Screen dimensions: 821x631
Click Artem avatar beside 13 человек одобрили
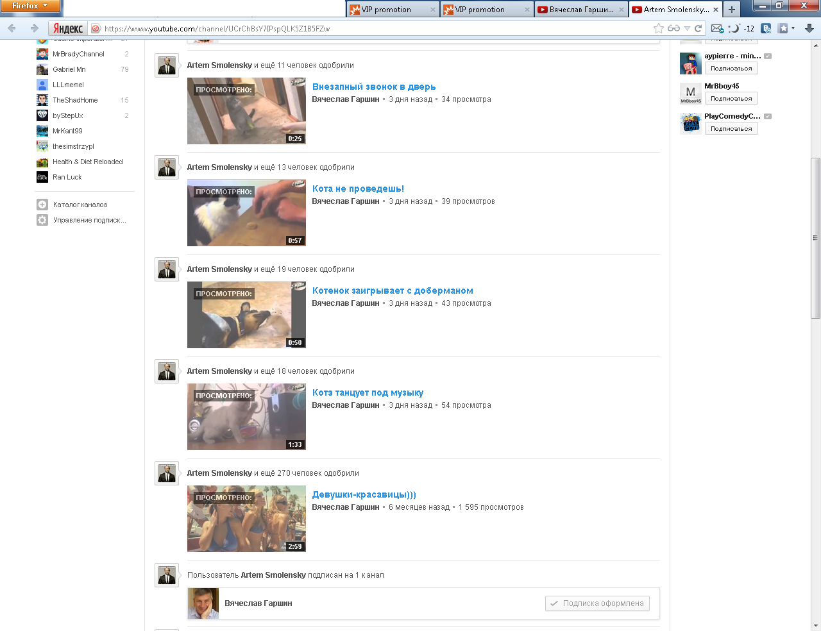point(167,167)
